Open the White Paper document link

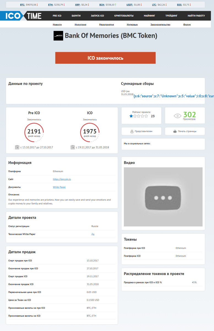[x=59, y=187]
